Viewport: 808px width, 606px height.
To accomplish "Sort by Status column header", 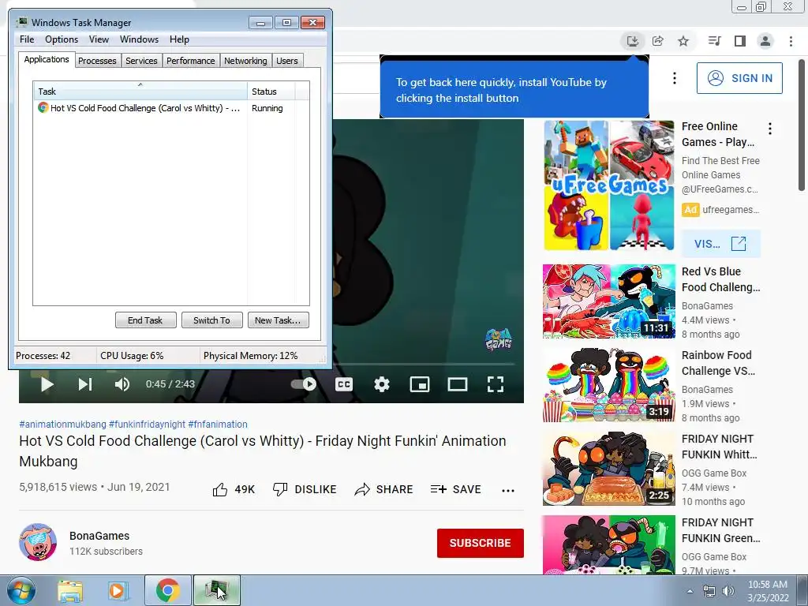I will [x=271, y=92].
